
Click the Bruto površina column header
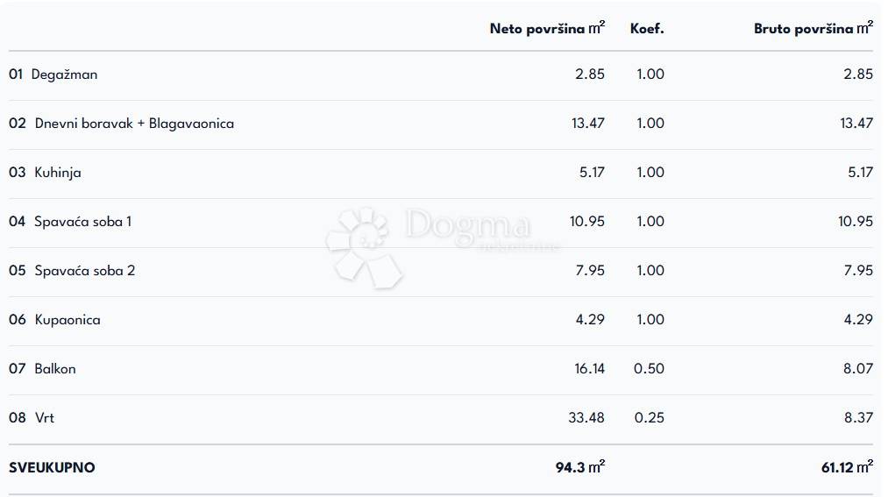tap(813, 29)
